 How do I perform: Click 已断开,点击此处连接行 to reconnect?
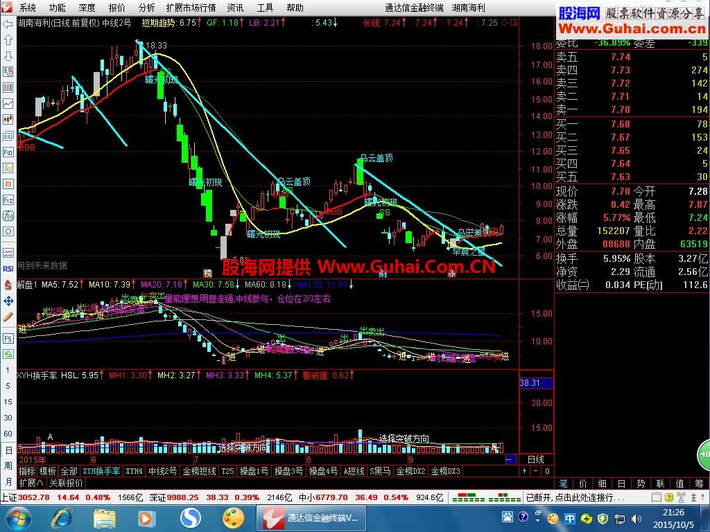click(575, 497)
